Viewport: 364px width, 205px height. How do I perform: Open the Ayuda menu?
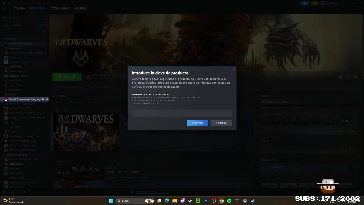coord(46,3)
